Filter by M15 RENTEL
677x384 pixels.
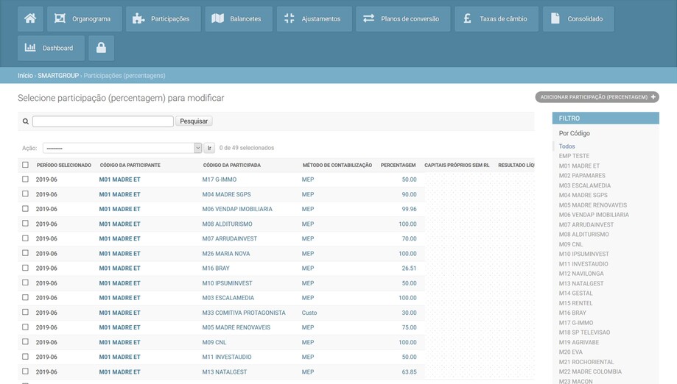pyautogui.click(x=575, y=303)
